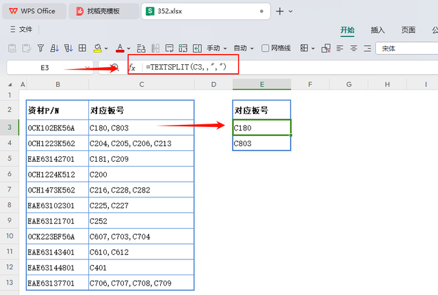The width and height of the screenshot is (438, 295).
Task: Click the 资材P/N header cell
Action: pyautogui.click(x=57, y=111)
